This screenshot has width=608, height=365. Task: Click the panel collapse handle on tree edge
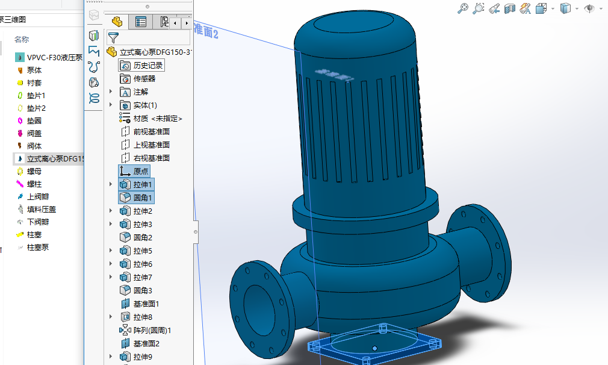tap(196, 232)
